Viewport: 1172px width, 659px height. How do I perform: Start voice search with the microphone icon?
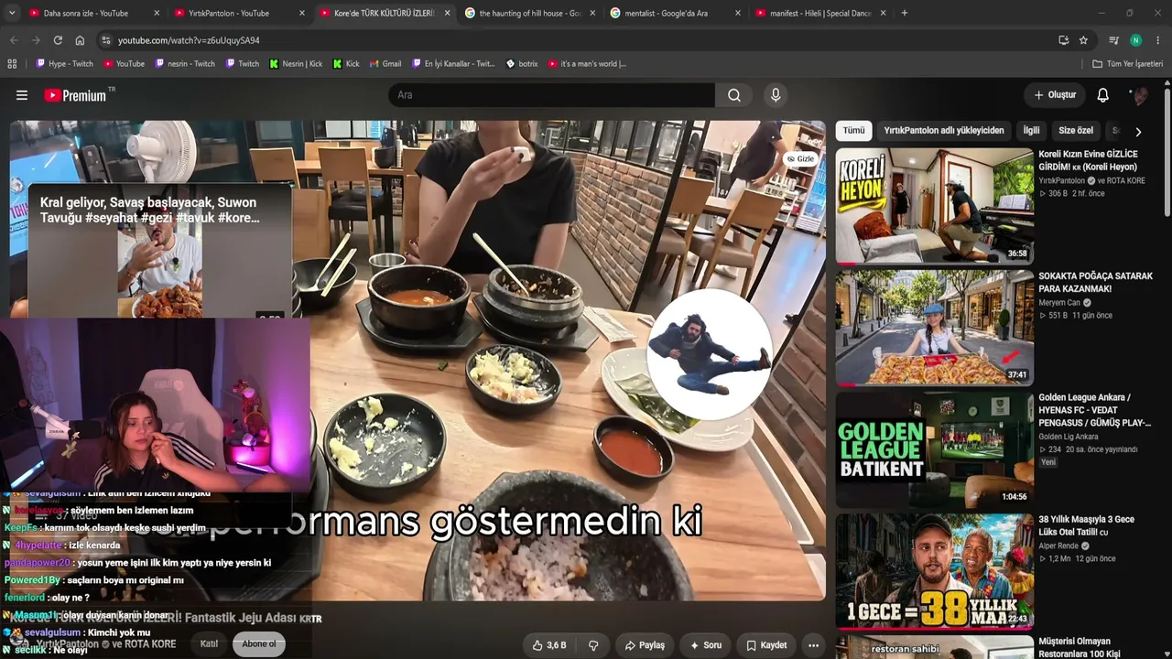(776, 95)
